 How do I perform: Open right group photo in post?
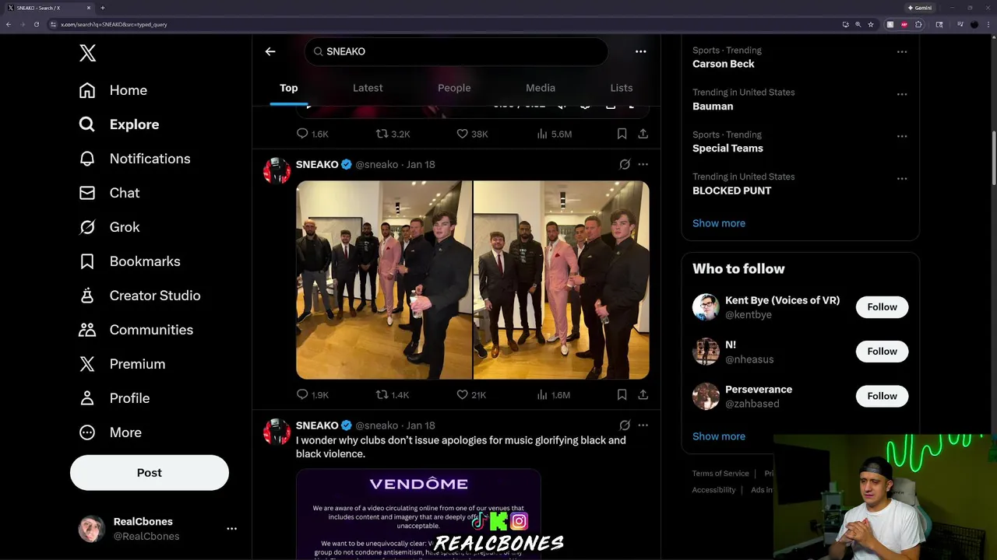[562, 280]
